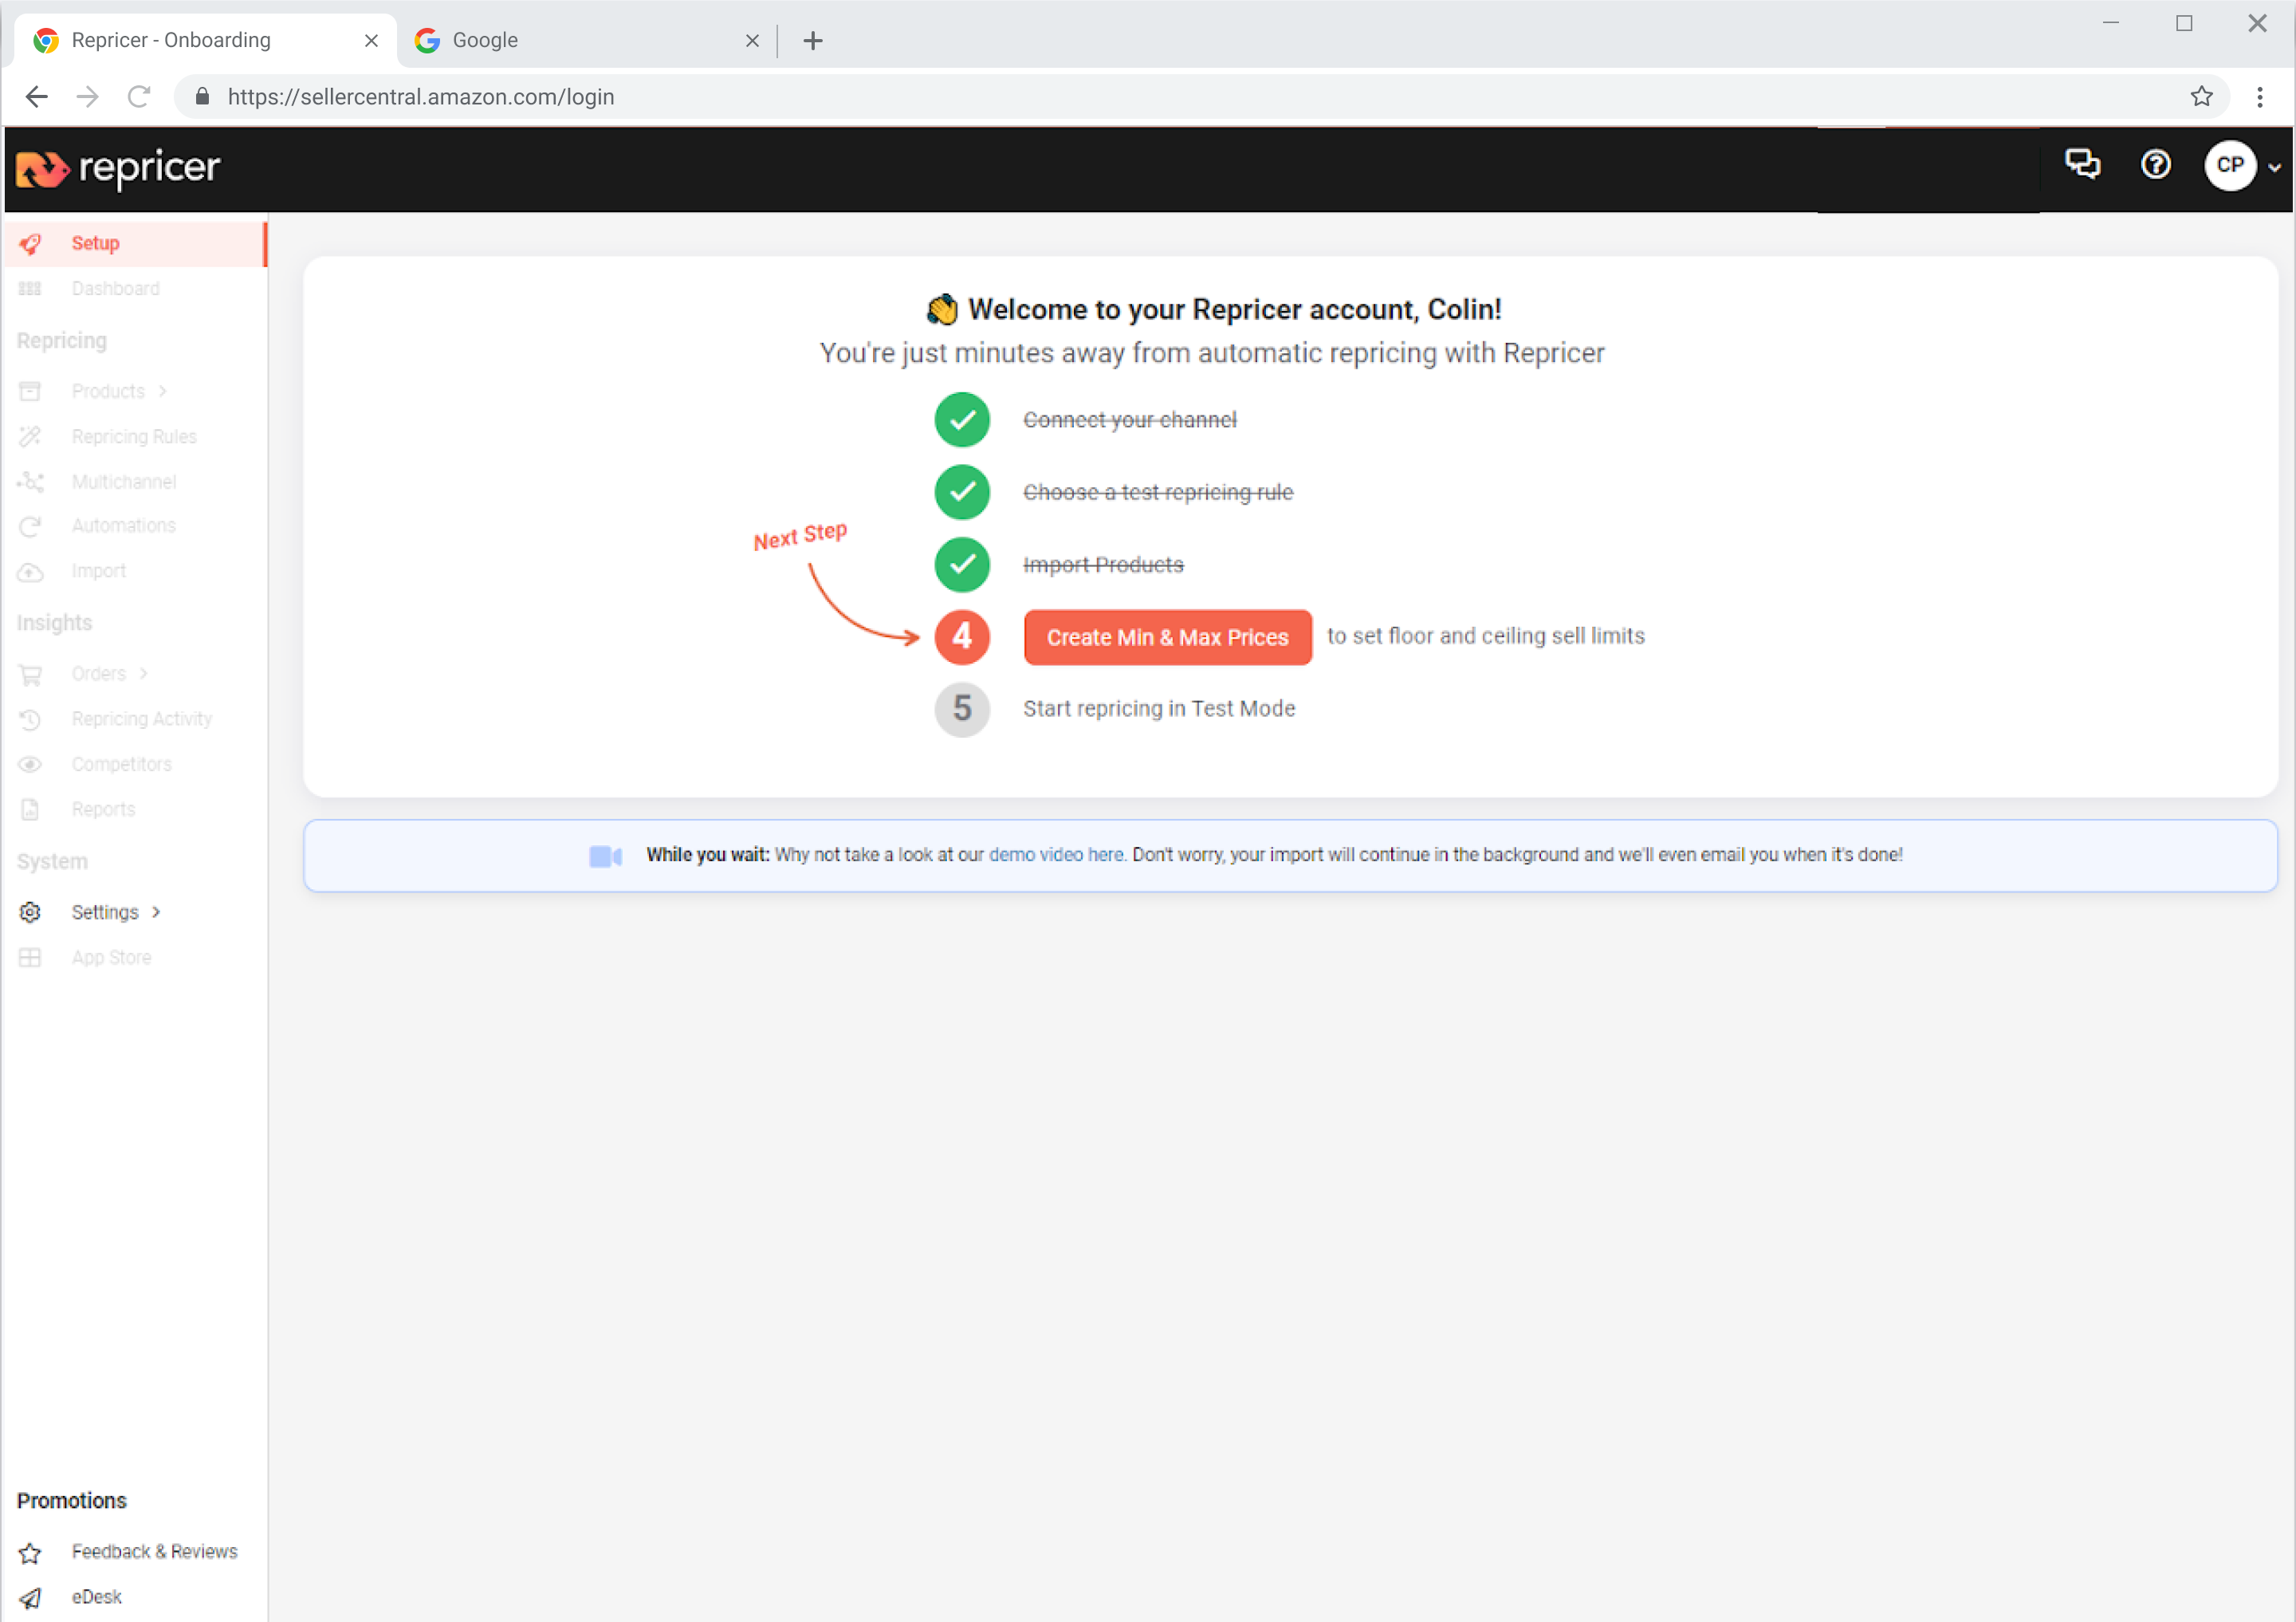The height and width of the screenshot is (1622, 2296).
Task: Click the Repricing Rules wand icon
Action: click(x=30, y=437)
